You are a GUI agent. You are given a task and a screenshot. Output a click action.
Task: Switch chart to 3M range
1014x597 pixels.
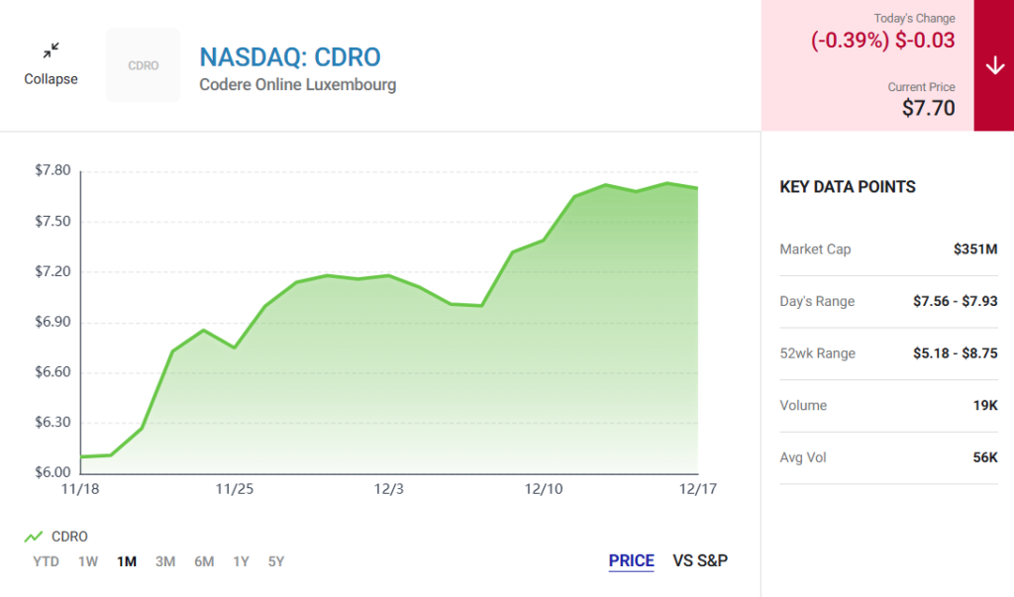point(165,561)
